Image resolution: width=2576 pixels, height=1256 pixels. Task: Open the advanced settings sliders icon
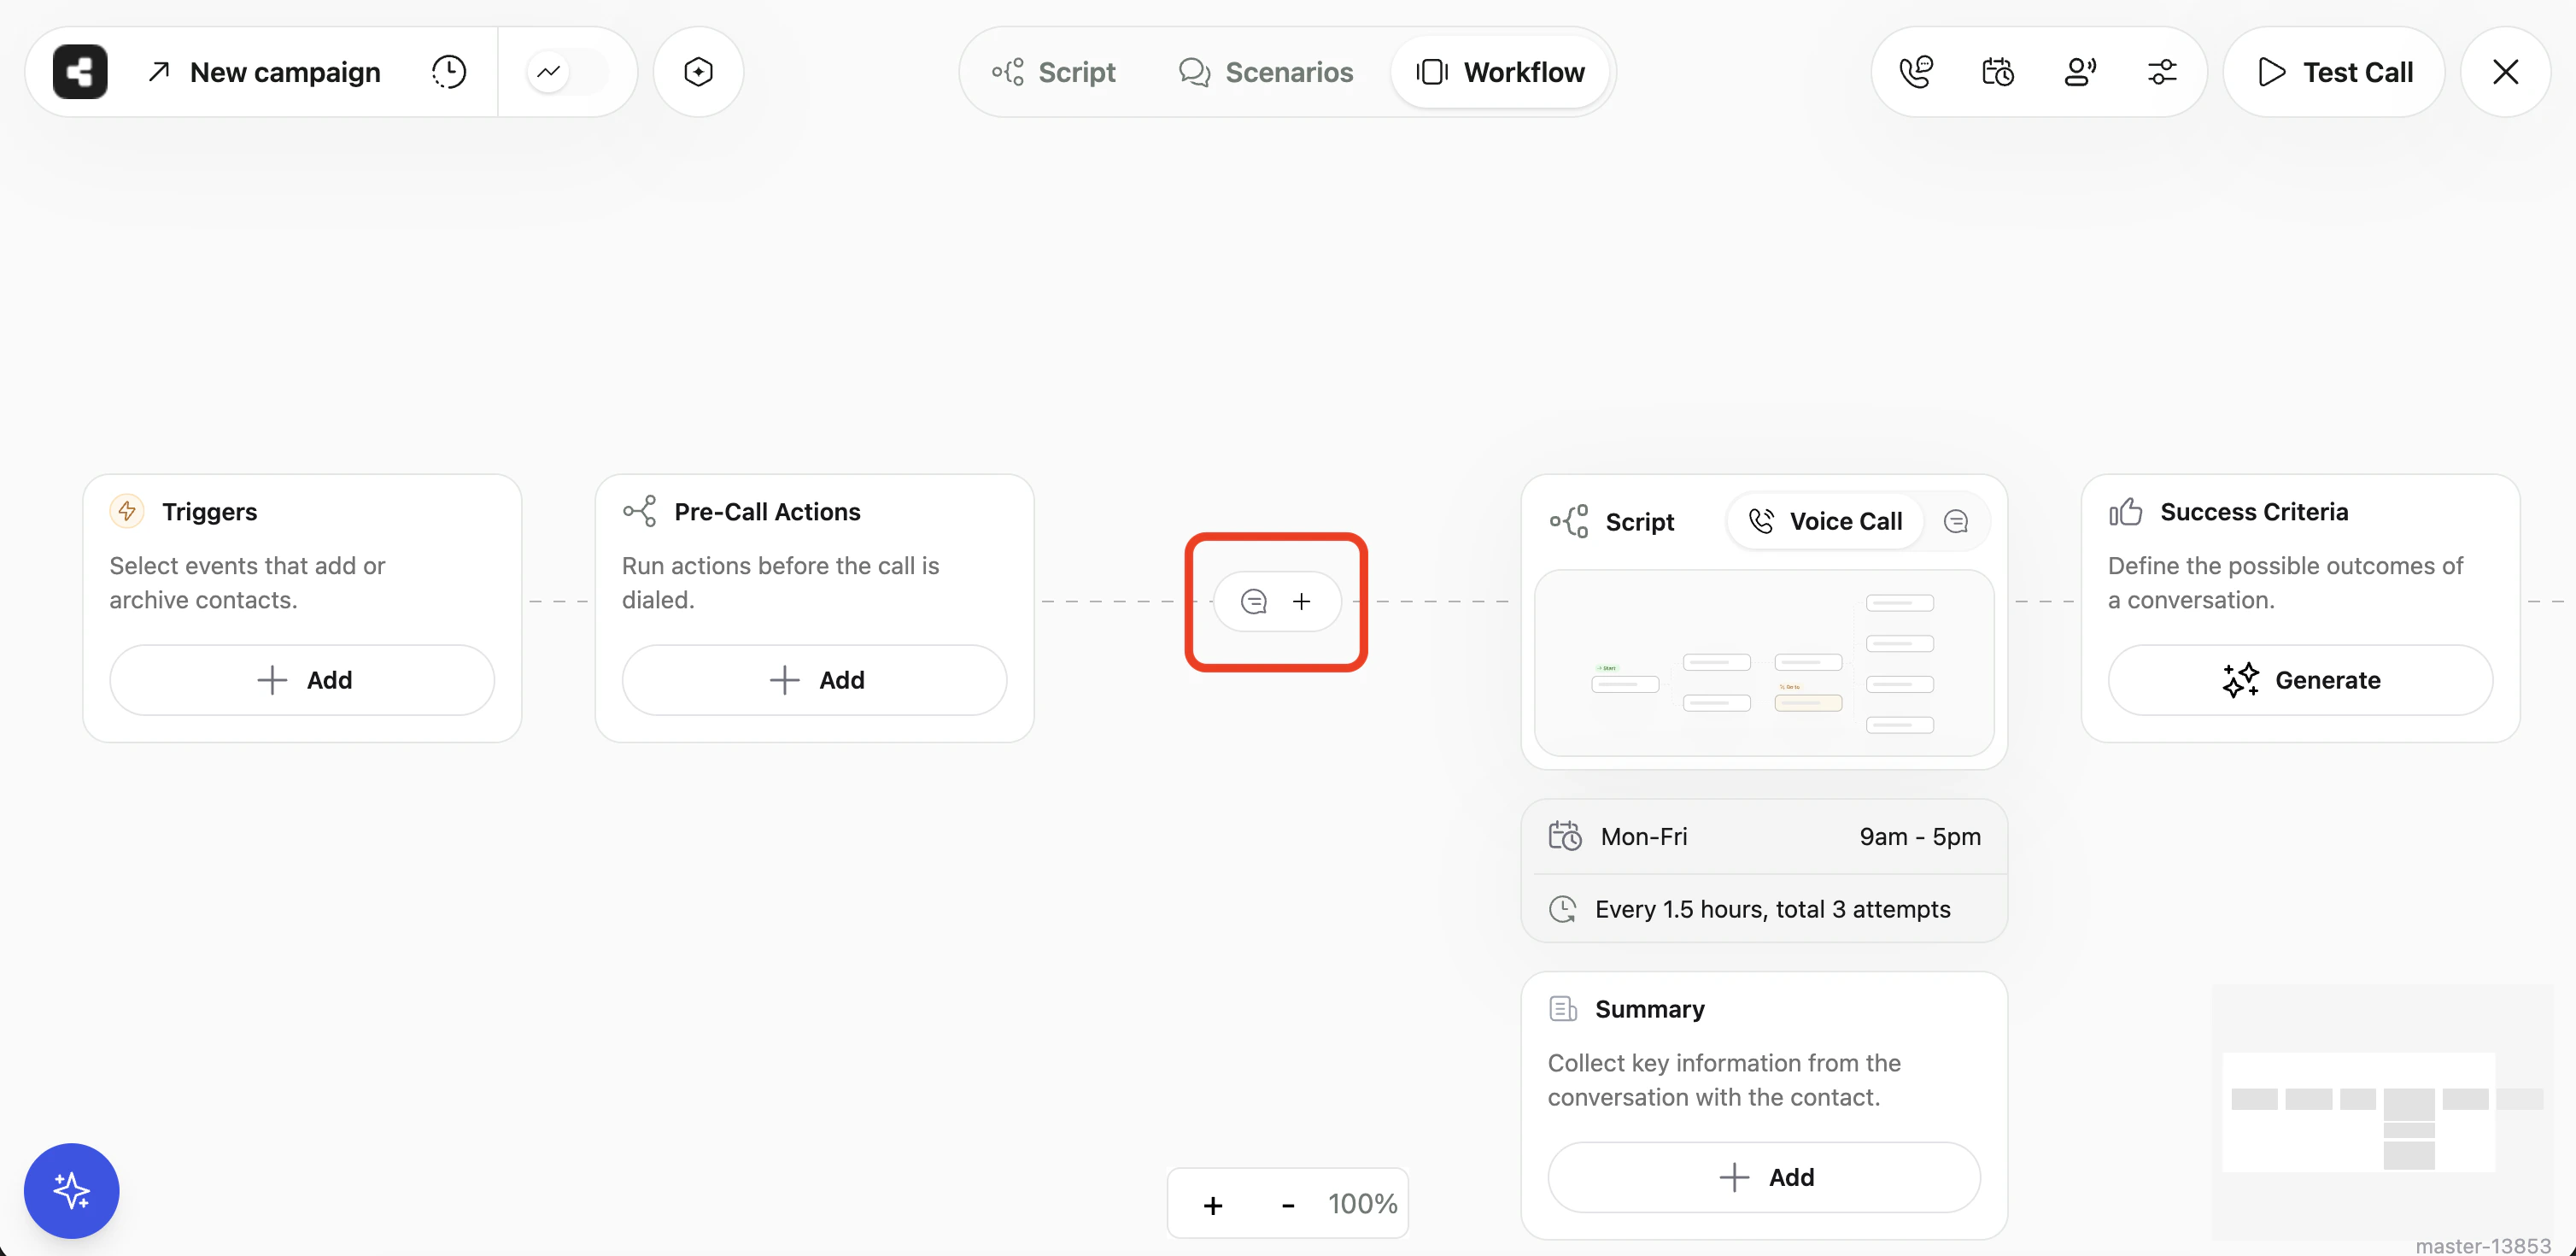(x=2162, y=71)
